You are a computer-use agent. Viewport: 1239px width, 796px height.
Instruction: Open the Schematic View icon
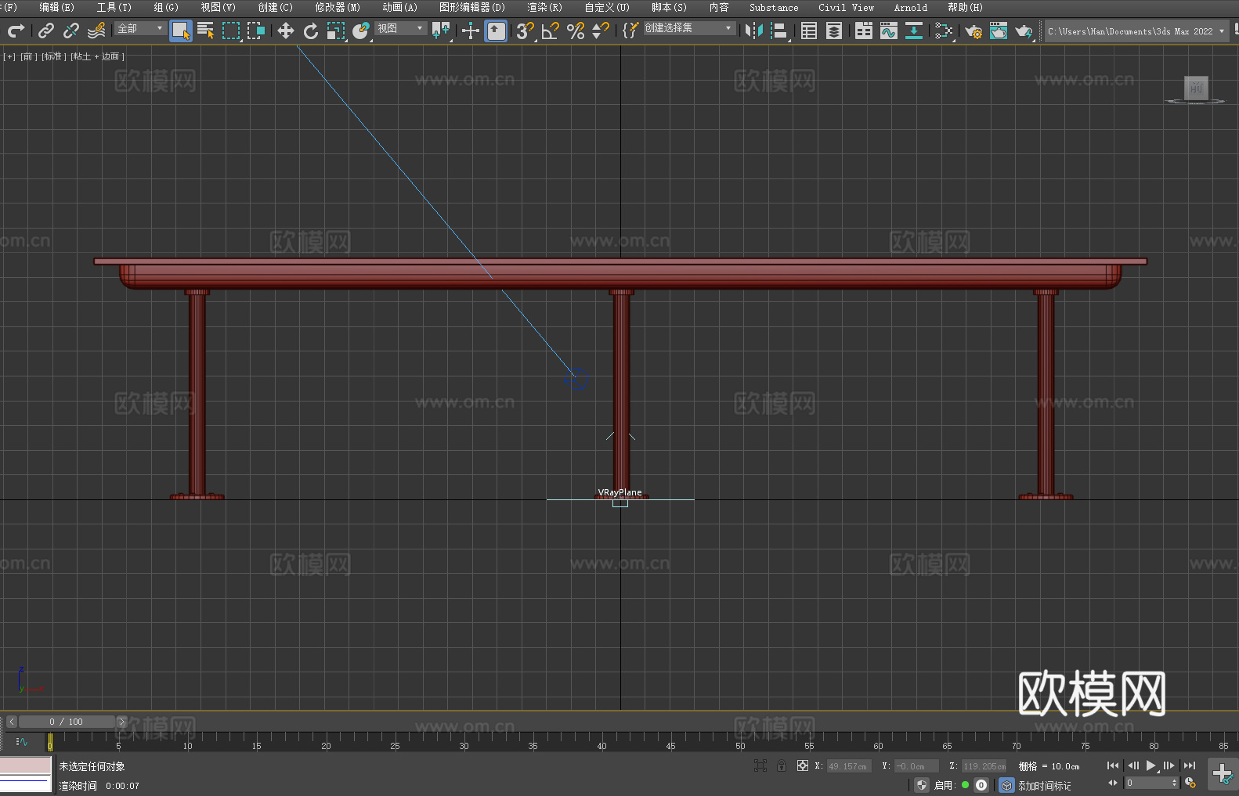pos(913,31)
